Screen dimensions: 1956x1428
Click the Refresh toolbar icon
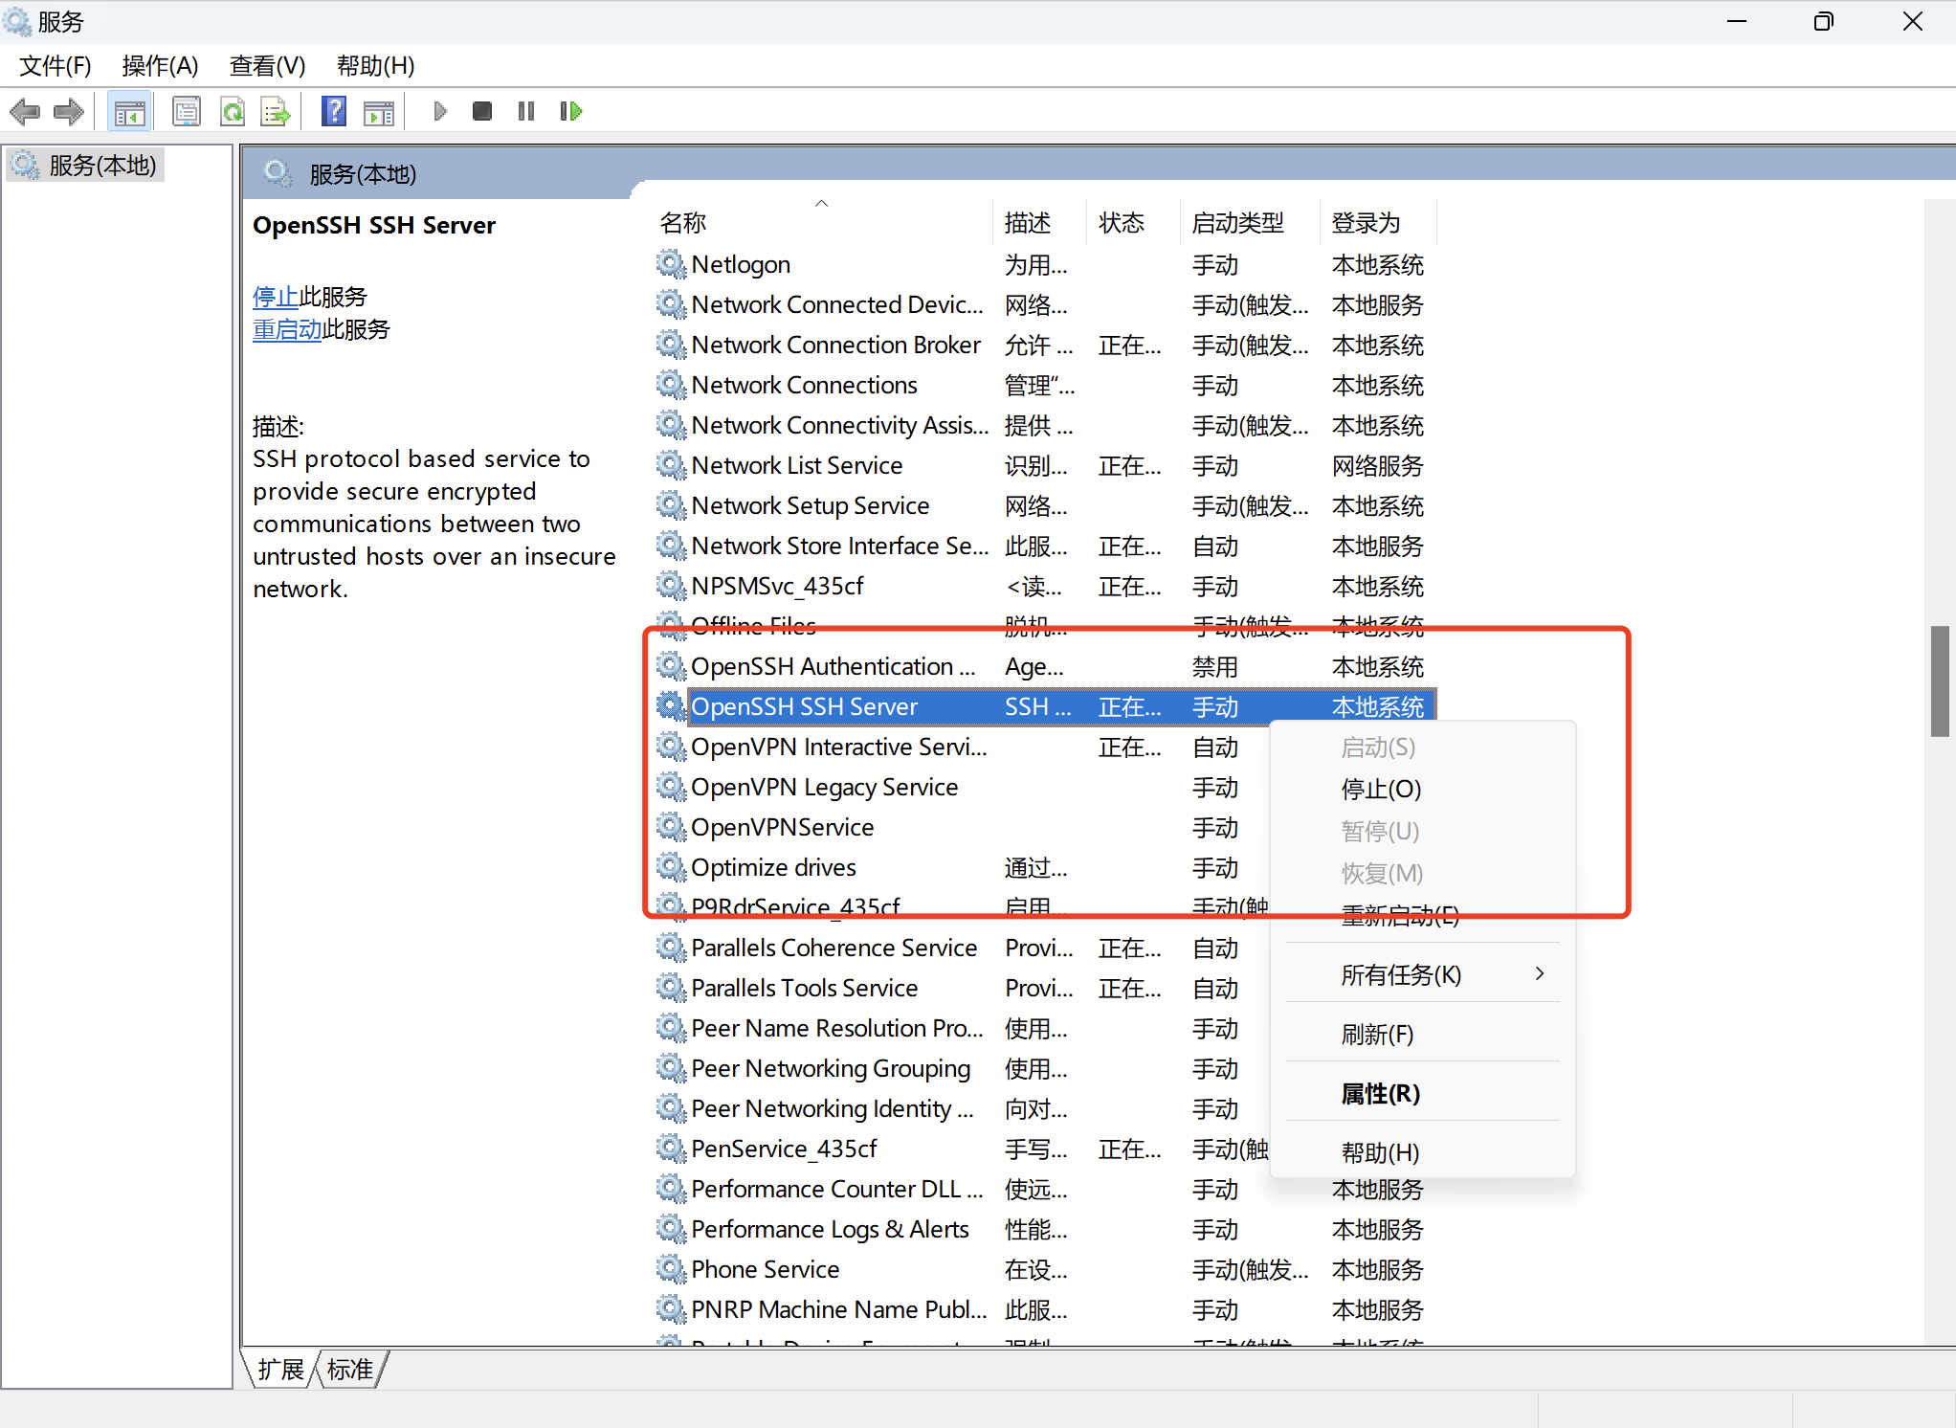point(233,112)
